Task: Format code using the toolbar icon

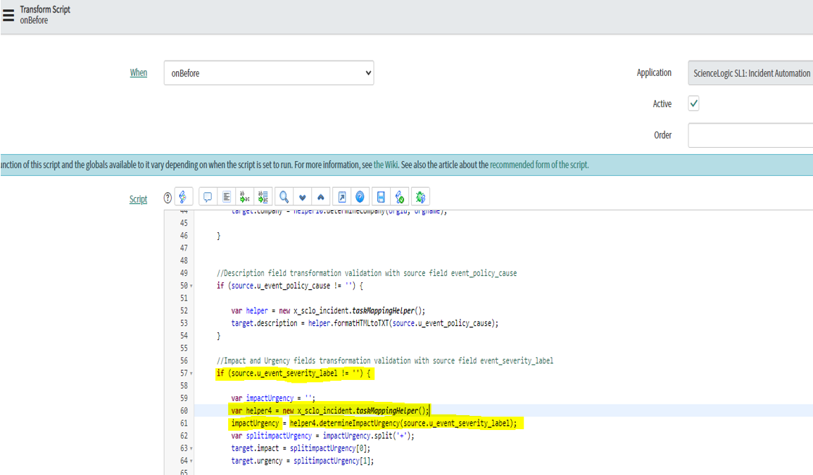Action: (227, 198)
